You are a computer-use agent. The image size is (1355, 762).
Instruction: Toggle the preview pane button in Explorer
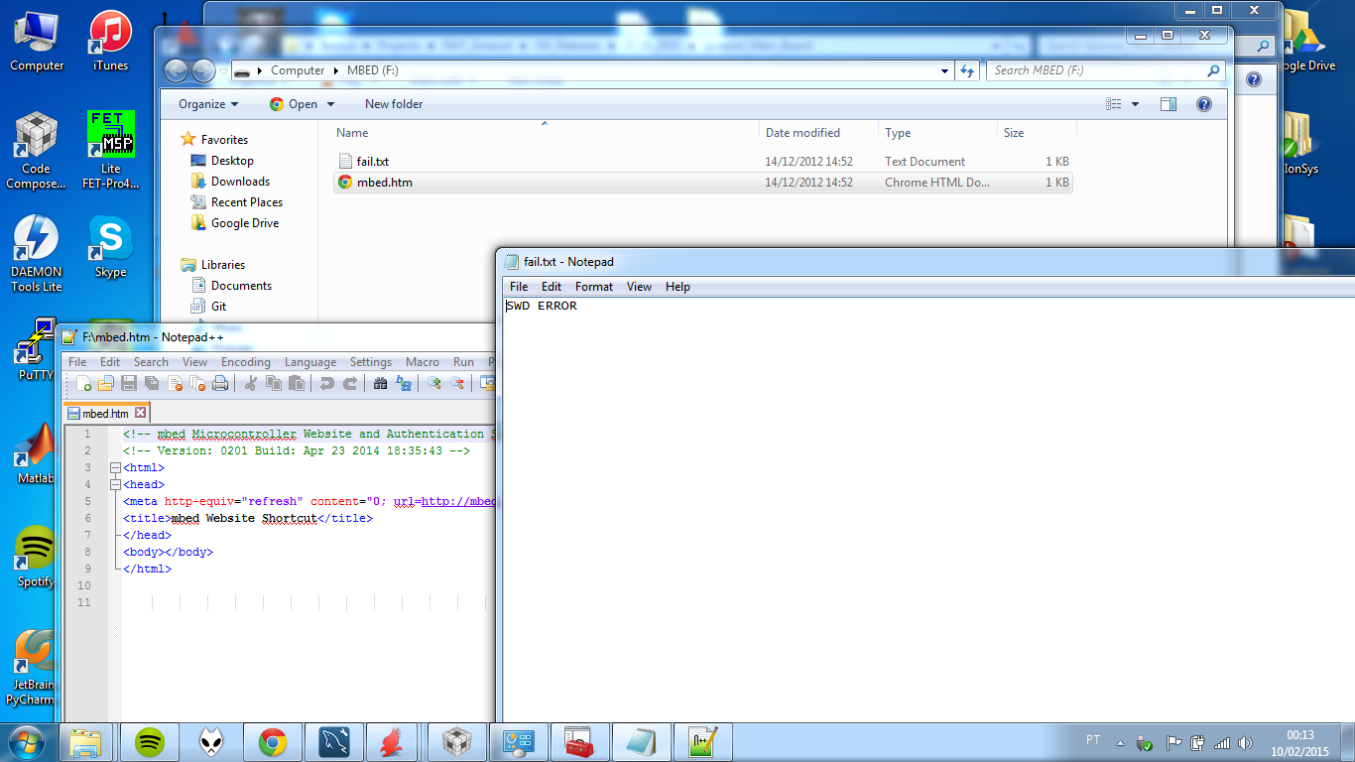1168,104
